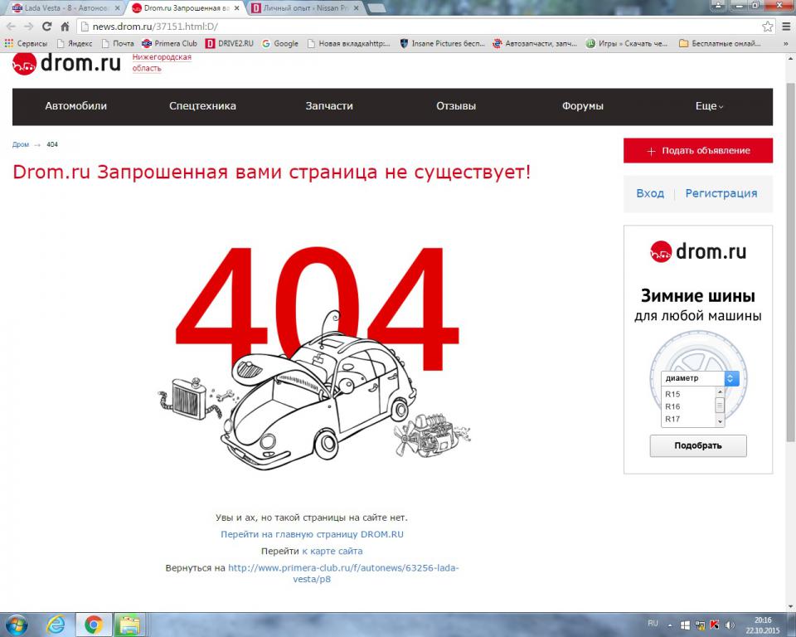Image resolution: width=796 pixels, height=637 pixels.
Task: Open the DRIVE2.RU bookmark
Action: [229, 44]
